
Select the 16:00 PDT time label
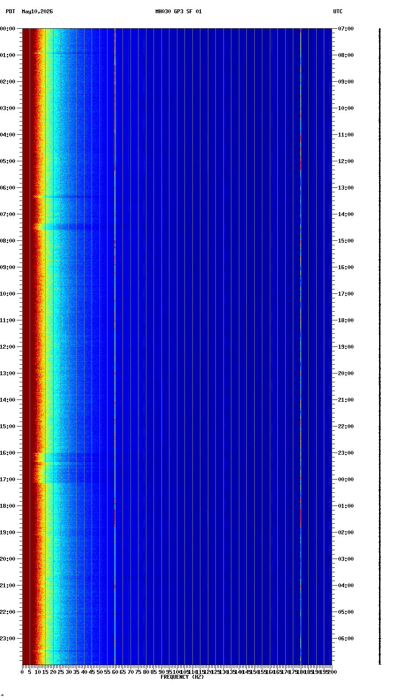coord(8,453)
